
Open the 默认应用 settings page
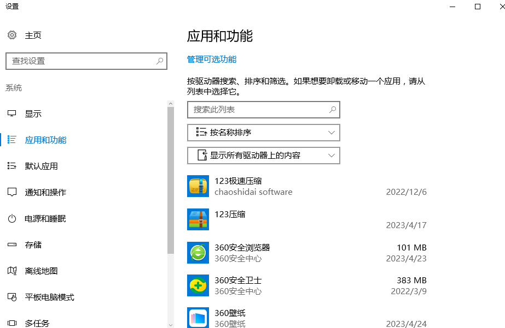41,166
